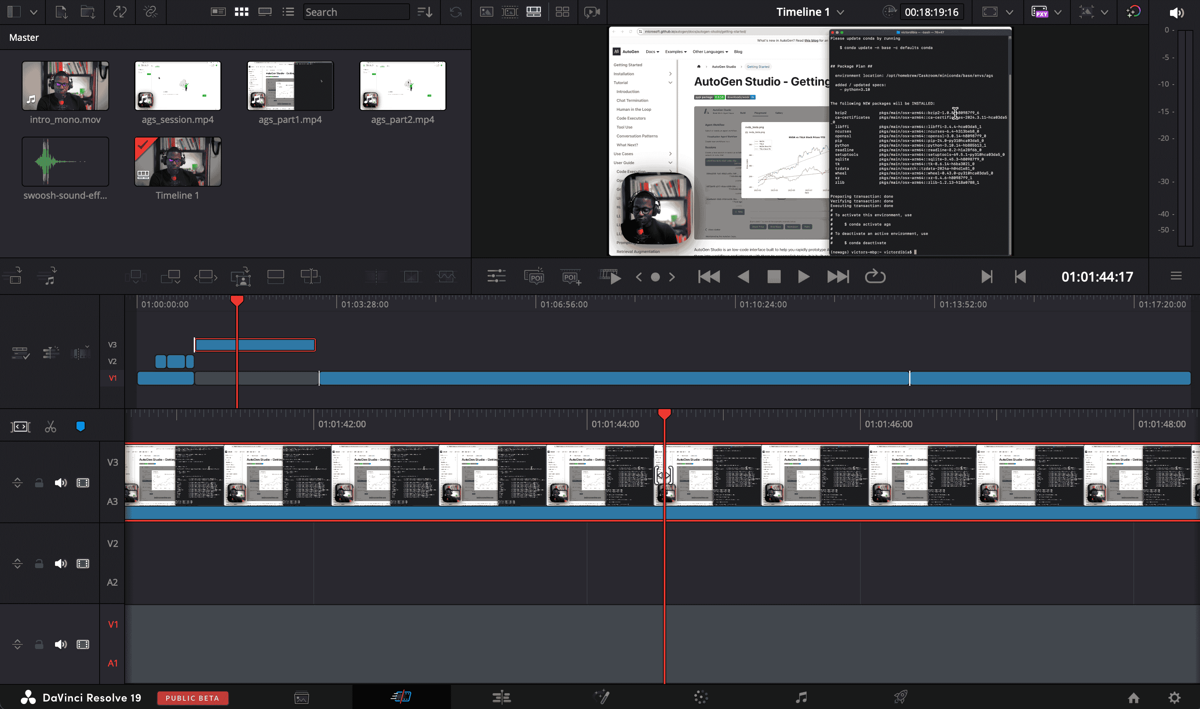The height and width of the screenshot is (709, 1200).
Task: Open the Fairlight page tab
Action: point(801,697)
